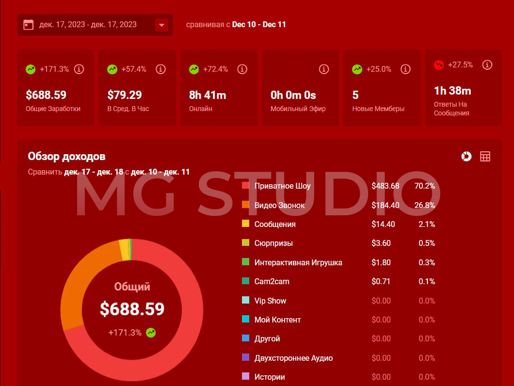Click info icon on Новые Мемберы card
This screenshot has width=514, height=386.
point(405,69)
